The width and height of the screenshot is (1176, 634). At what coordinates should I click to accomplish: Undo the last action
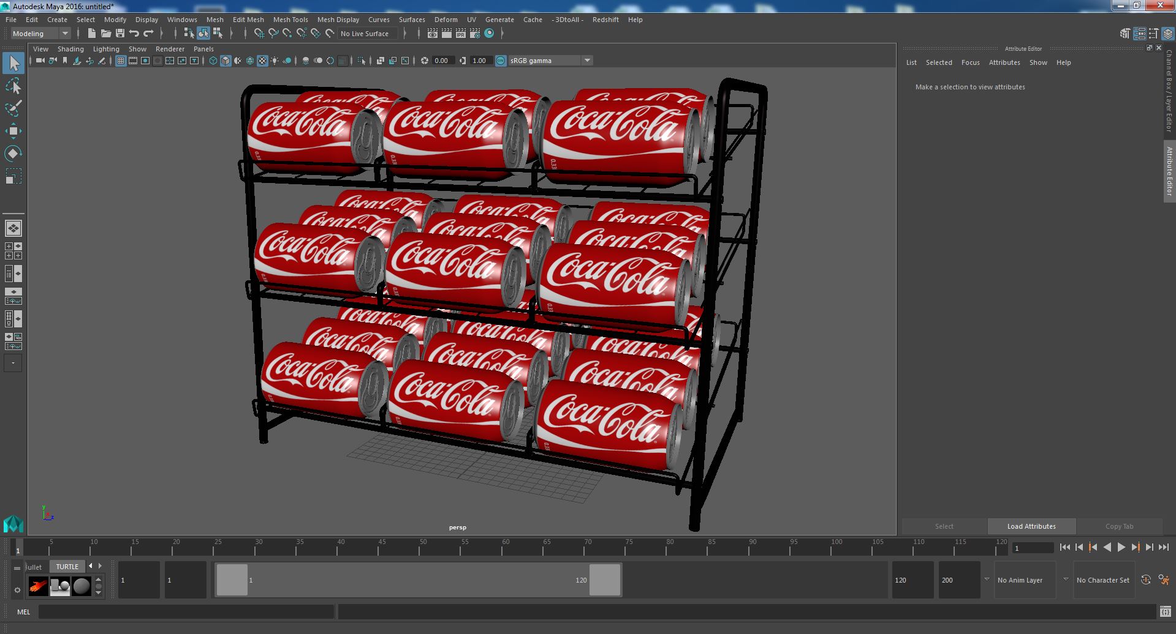coord(134,34)
